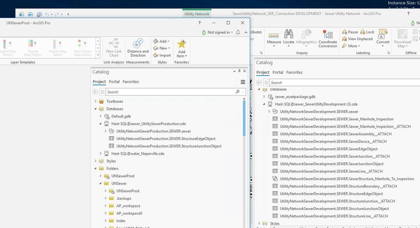The height and width of the screenshot is (228, 420).
Task: Open help in UNSewerProd window
Action: point(199,23)
